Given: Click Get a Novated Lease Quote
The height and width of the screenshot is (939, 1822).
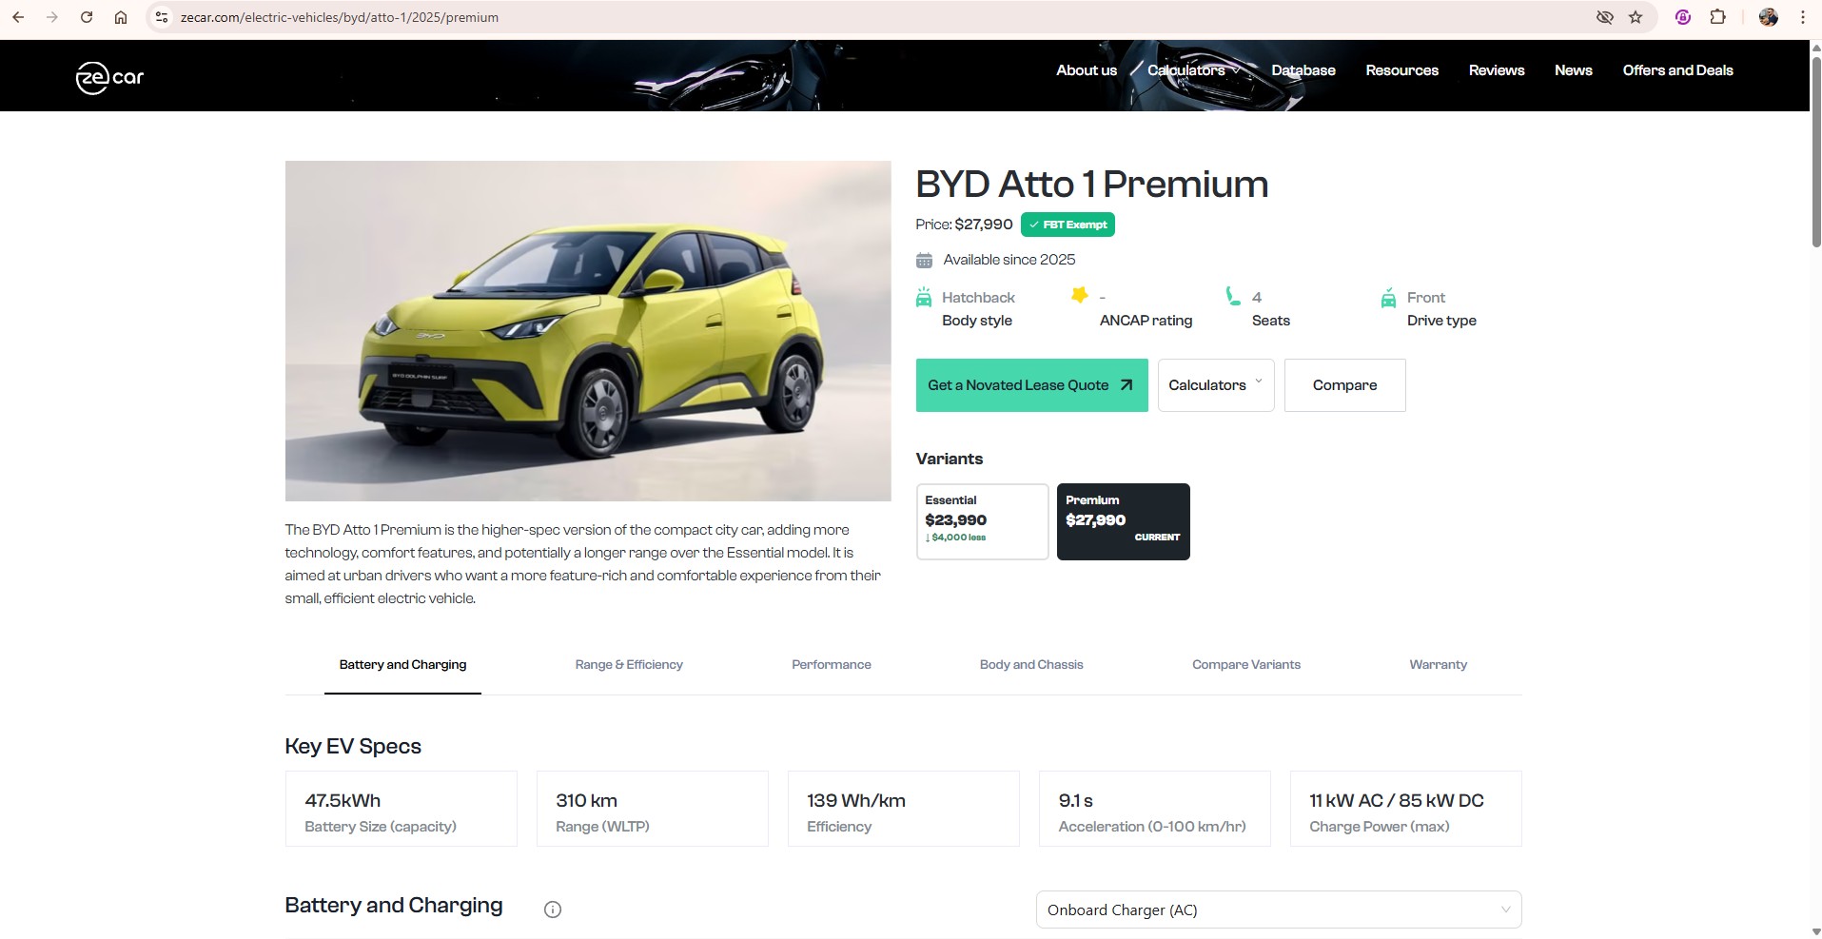Looking at the screenshot, I should (x=1031, y=385).
